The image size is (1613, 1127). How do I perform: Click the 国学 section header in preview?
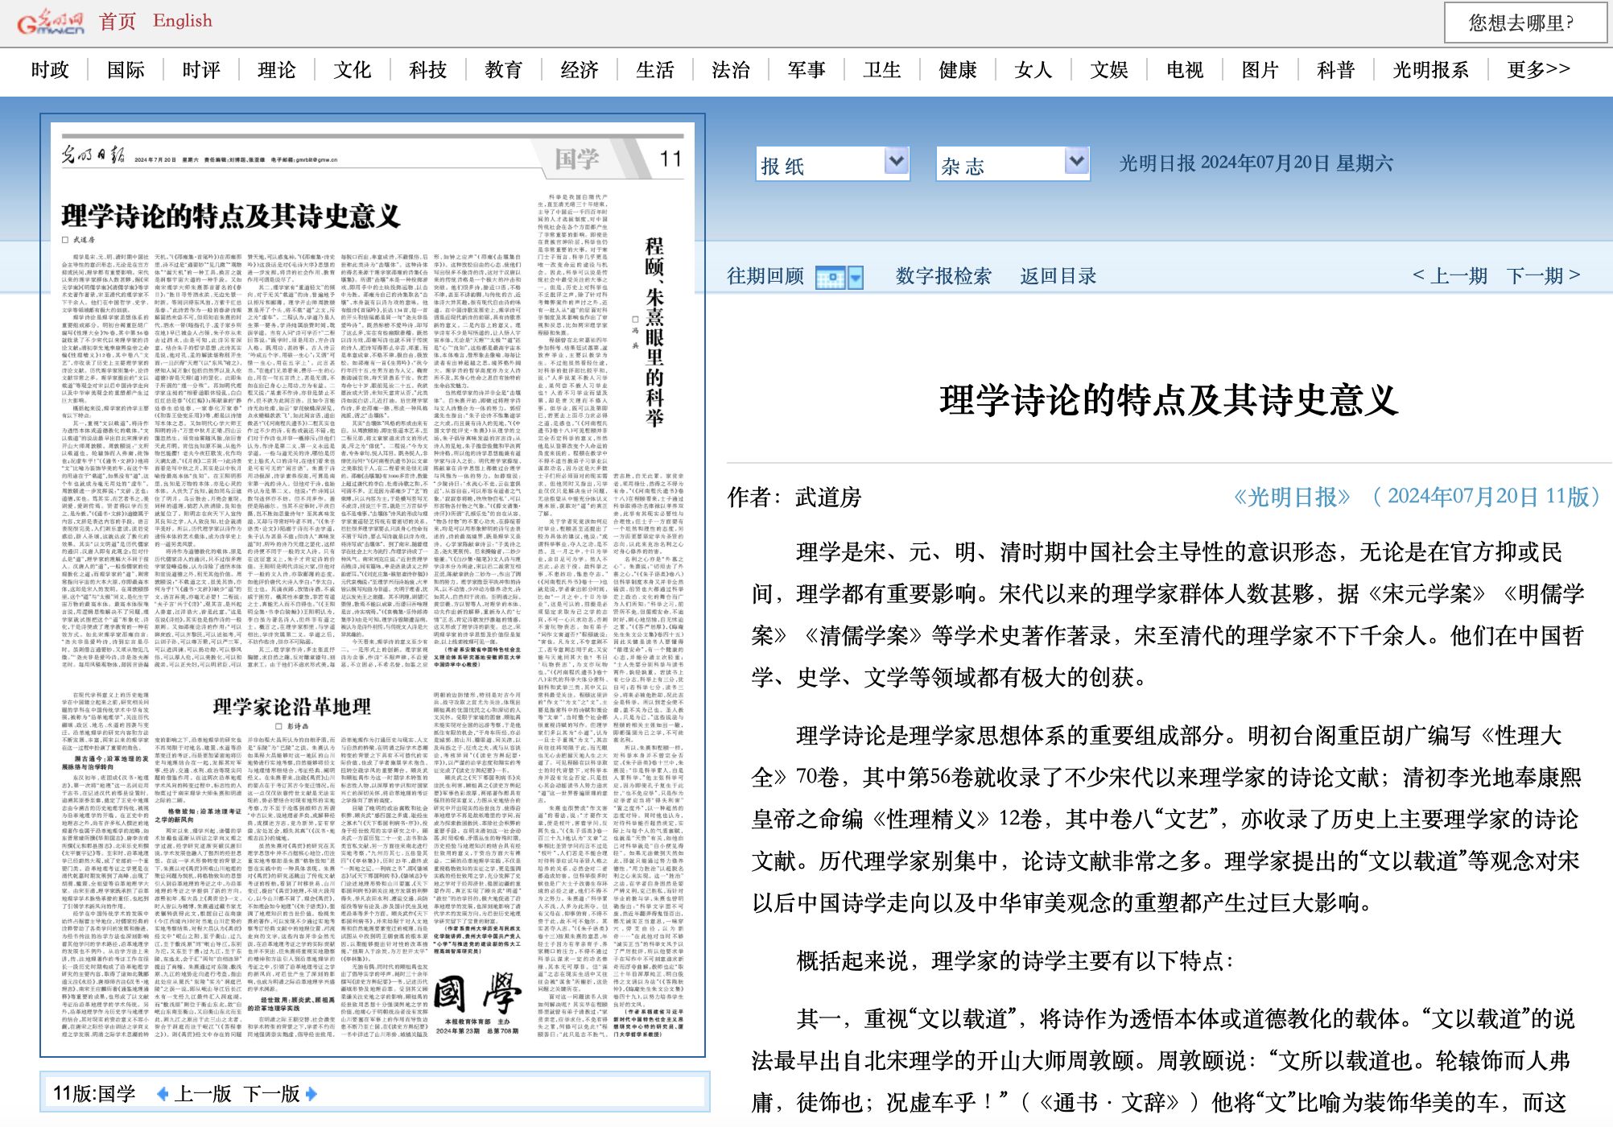pos(576,159)
